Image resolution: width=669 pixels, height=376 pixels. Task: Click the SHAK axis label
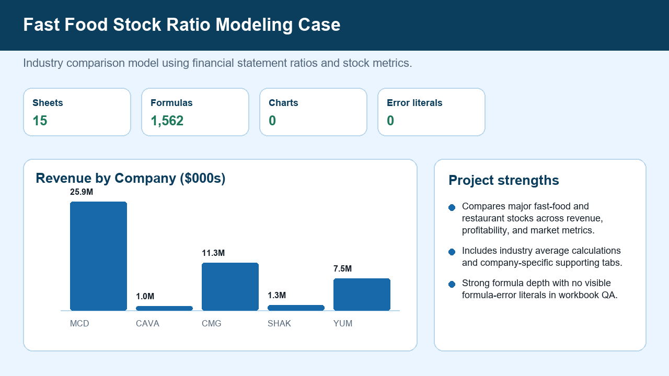pyautogui.click(x=279, y=324)
